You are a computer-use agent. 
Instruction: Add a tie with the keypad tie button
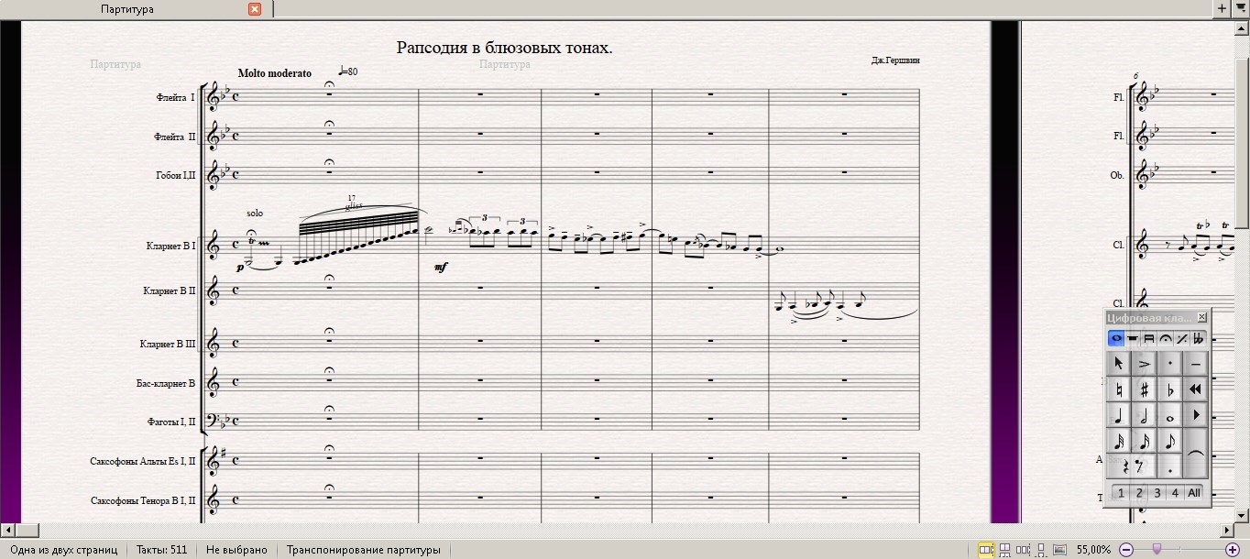pyautogui.click(x=1196, y=453)
